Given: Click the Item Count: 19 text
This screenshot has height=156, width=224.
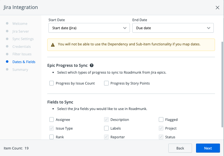Looking at the screenshot, I should tap(16, 148).
